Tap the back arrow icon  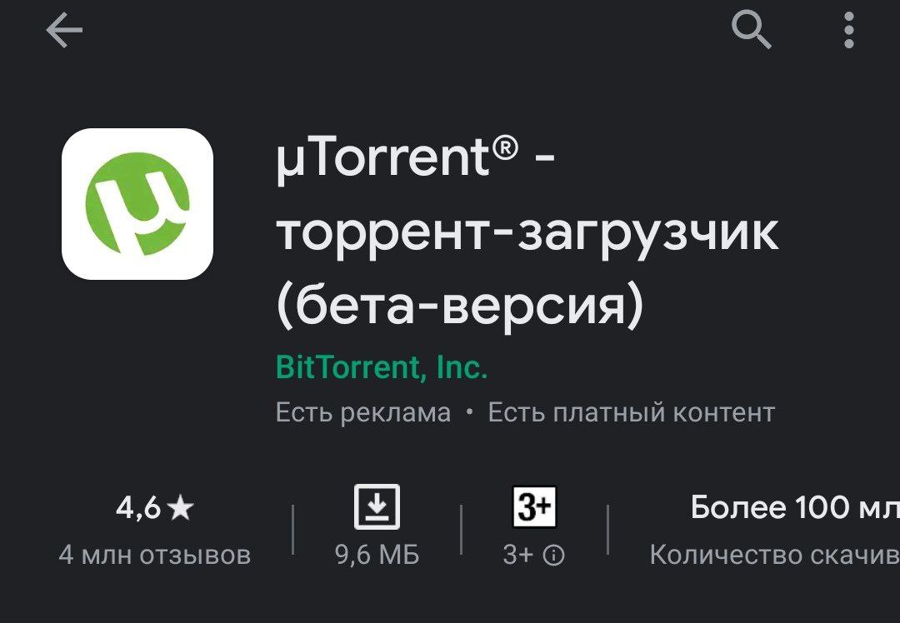pos(63,31)
